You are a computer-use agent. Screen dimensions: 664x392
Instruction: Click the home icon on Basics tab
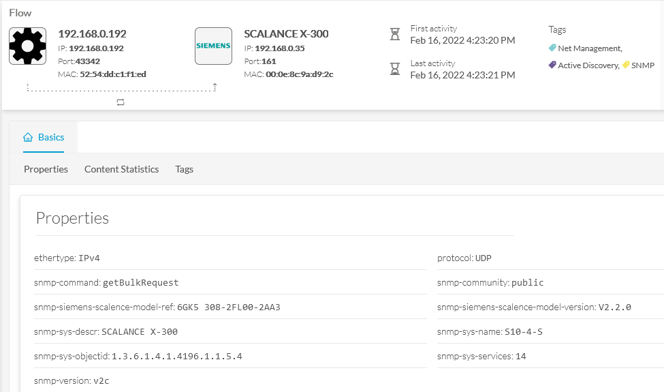click(x=28, y=137)
